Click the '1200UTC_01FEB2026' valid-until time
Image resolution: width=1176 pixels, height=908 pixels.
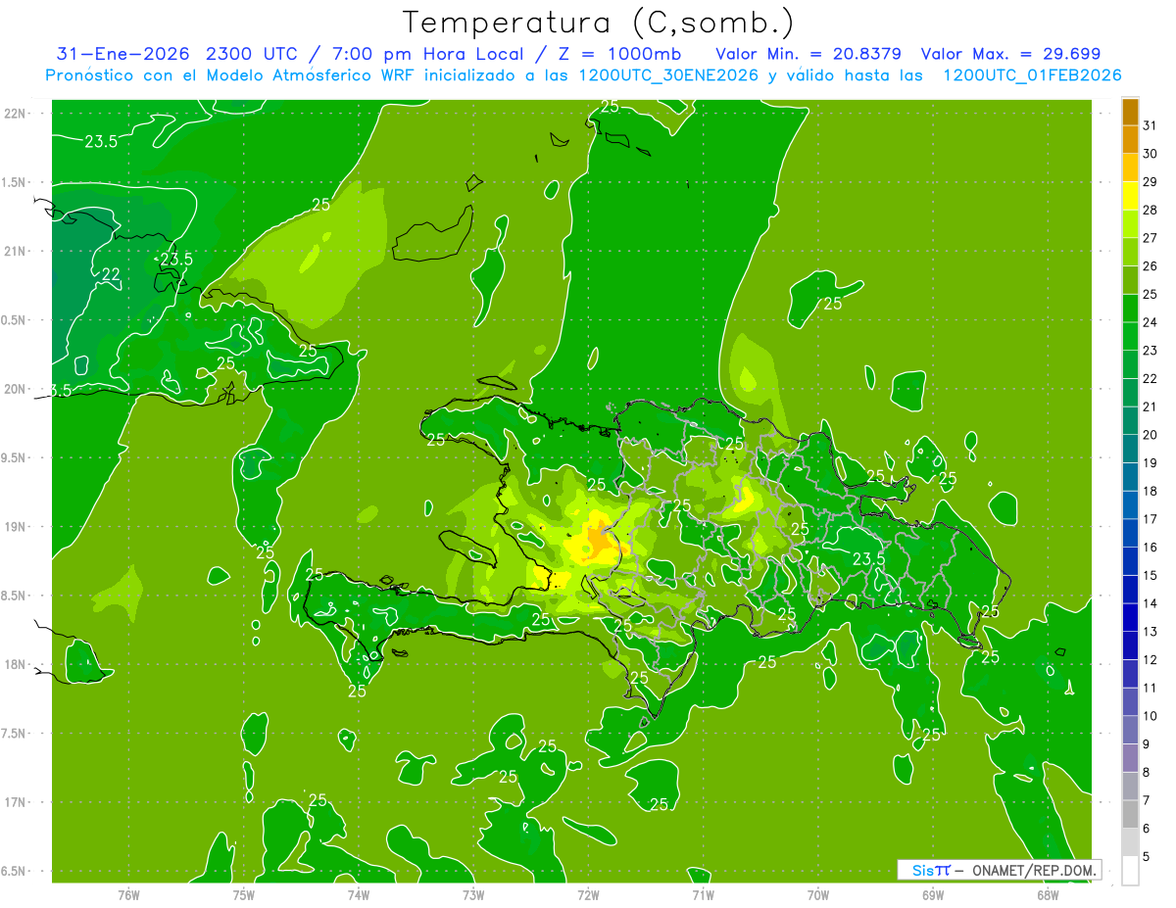coord(1032,75)
